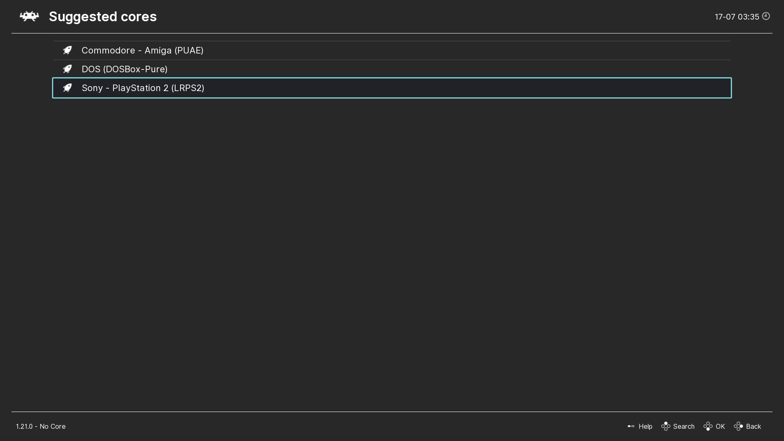
Task: Click the Search gamepad button icon
Action: (x=666, y=426)
